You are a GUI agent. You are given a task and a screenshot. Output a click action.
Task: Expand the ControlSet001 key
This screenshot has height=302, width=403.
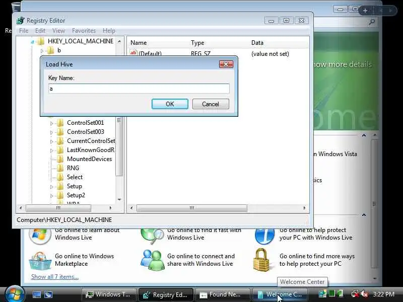pos(51,123)
